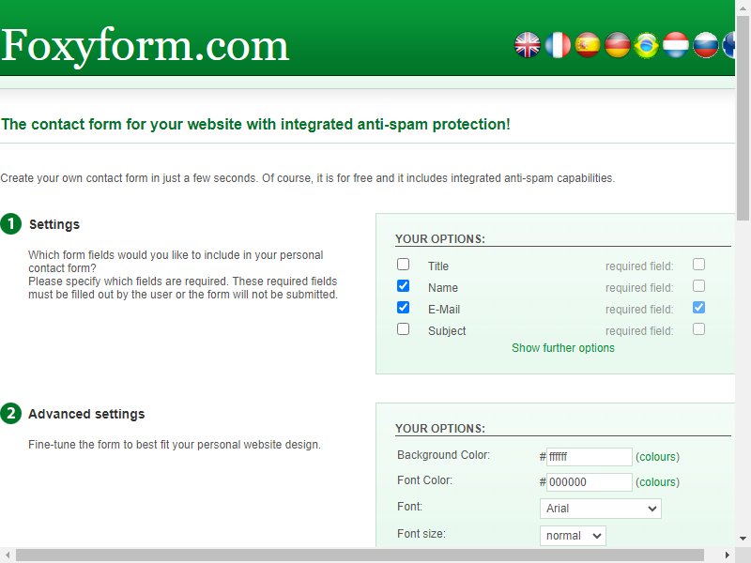Choose the Russian flag icon
751x563 pixels.
(x=706, y=45)
